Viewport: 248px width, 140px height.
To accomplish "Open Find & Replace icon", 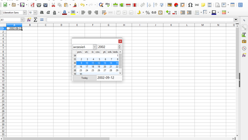I will 101,5.
